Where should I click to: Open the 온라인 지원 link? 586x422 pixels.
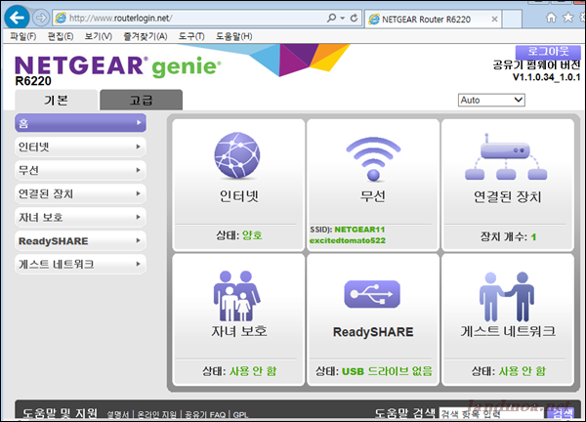coord(157,414)
